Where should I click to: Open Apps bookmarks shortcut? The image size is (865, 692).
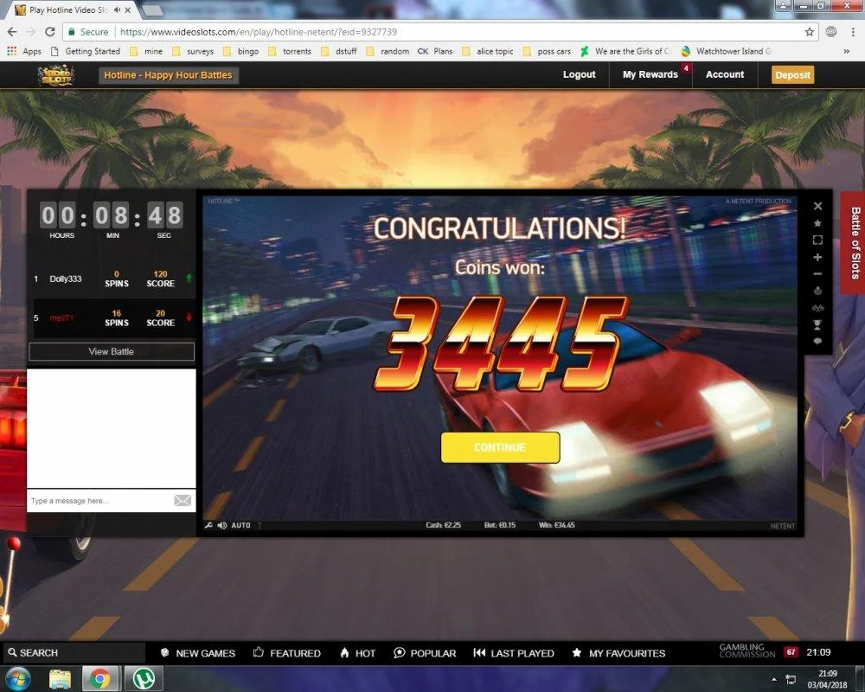click(24, 51)
